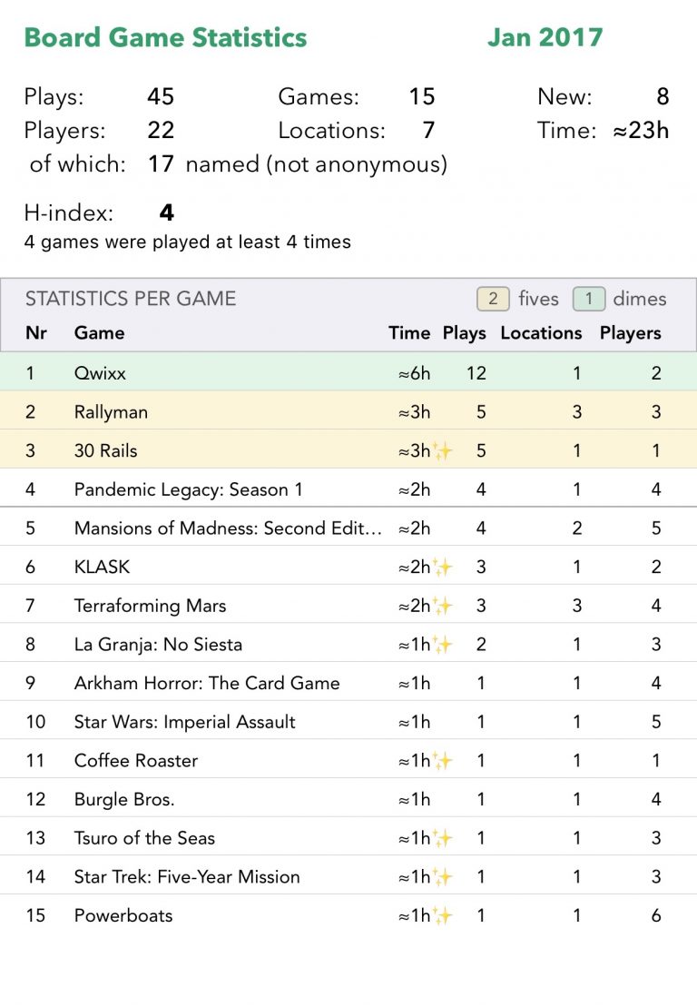Image resolution: width=697 pixels, height=1007 pixels.
Task: Click sparkle icon in KLASK row
Action: 442,567
